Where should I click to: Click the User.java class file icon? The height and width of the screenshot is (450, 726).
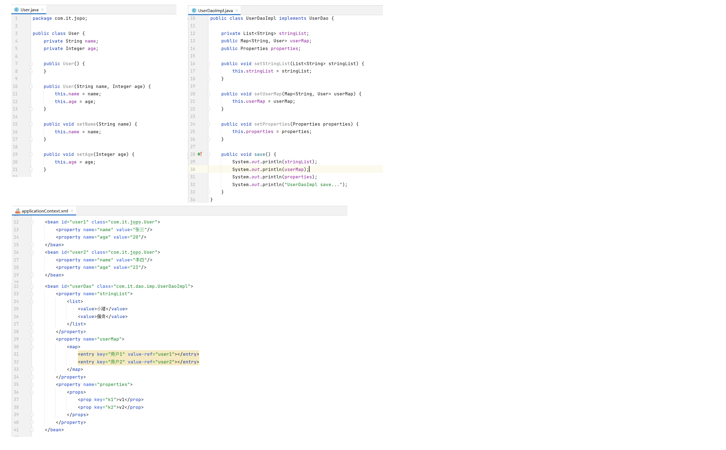[16, 10]
